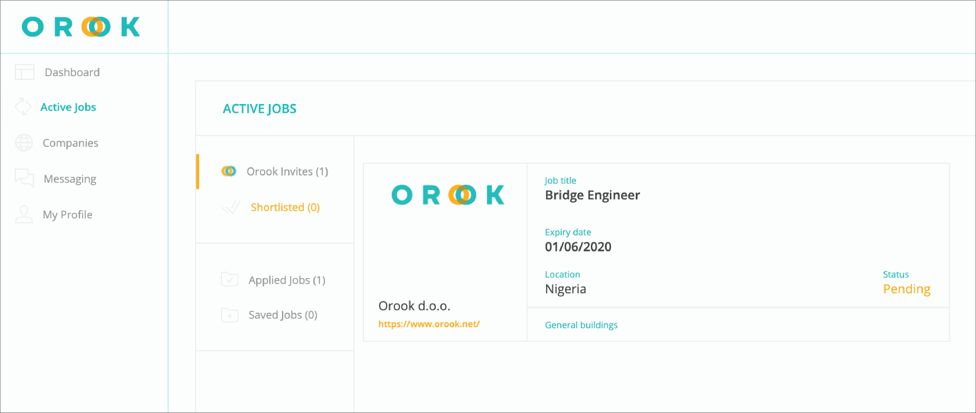The width and height of the screenshot is (976, 413).
Task: Show the Saved Jobs (0) list
Action: coord(283,315)
